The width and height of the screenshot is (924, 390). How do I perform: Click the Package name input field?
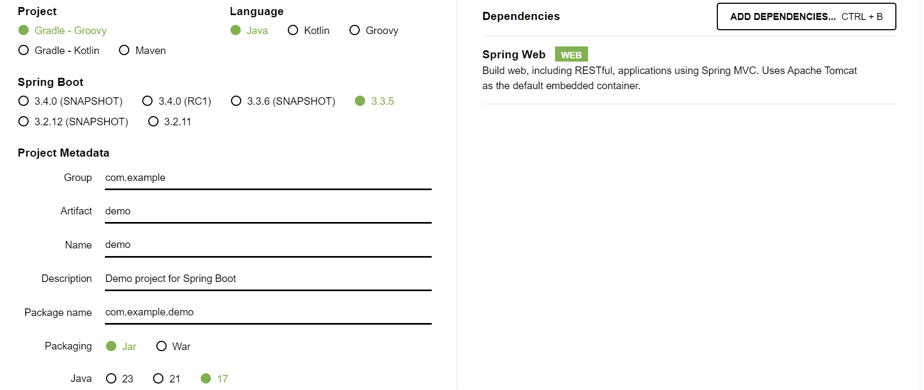268,312
